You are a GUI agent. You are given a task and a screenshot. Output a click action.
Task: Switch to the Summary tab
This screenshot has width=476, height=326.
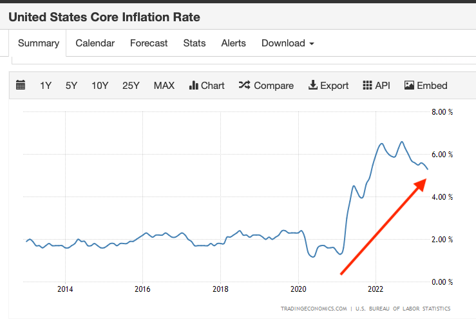pyautogui.click(x=39, y=43)
